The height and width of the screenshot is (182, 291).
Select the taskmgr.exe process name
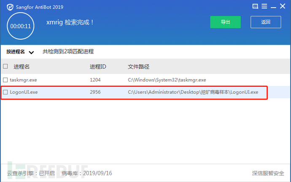click(x=24, y=80)
